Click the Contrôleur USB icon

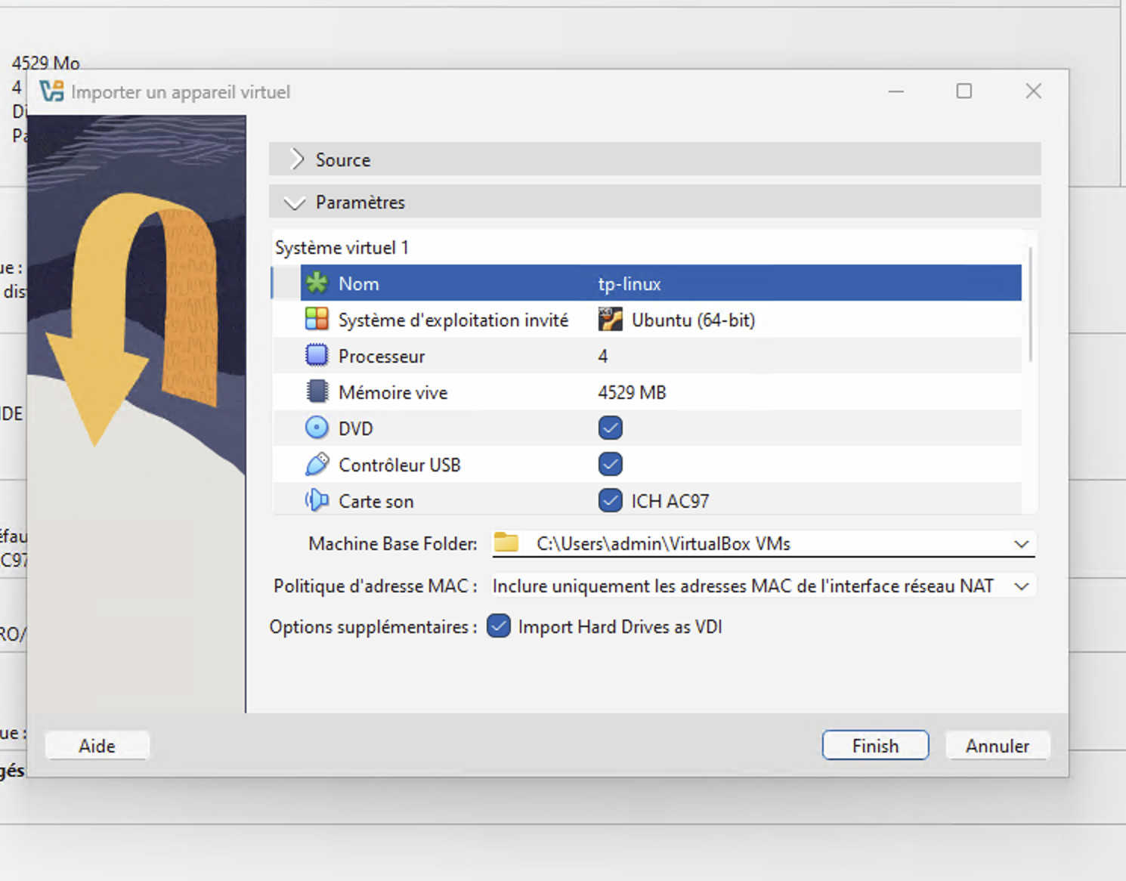tap(317, 465)
